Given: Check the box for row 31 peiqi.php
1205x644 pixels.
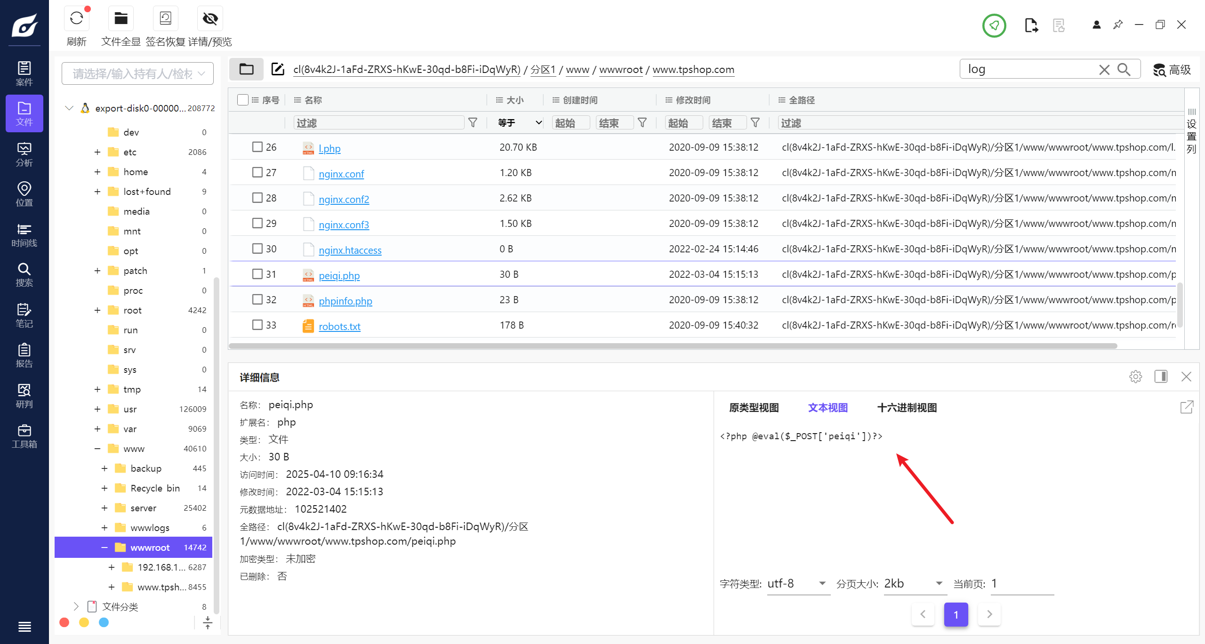Looking at the screenshot, I should click(x=257, y=274).
